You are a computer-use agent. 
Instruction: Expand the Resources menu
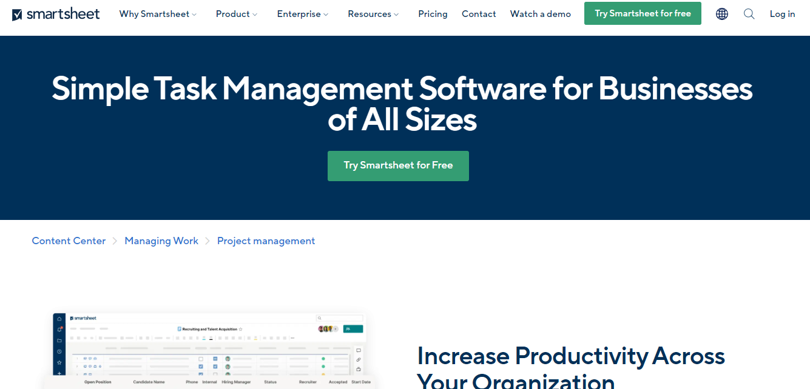[373, 14]
